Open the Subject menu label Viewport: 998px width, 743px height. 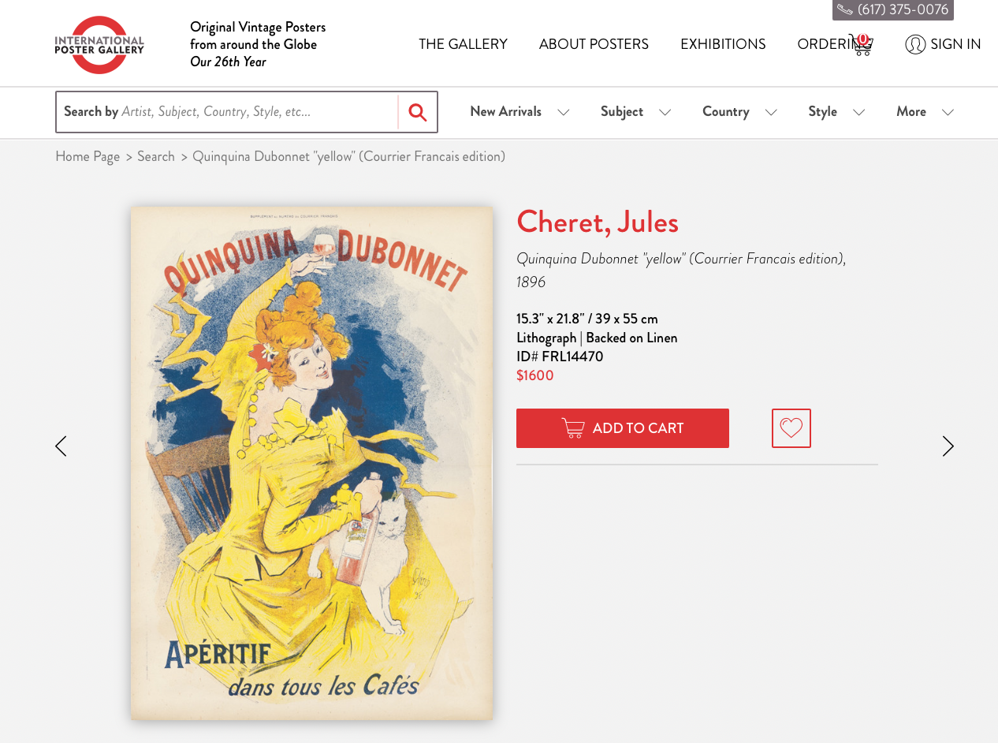tap(622, 111)
